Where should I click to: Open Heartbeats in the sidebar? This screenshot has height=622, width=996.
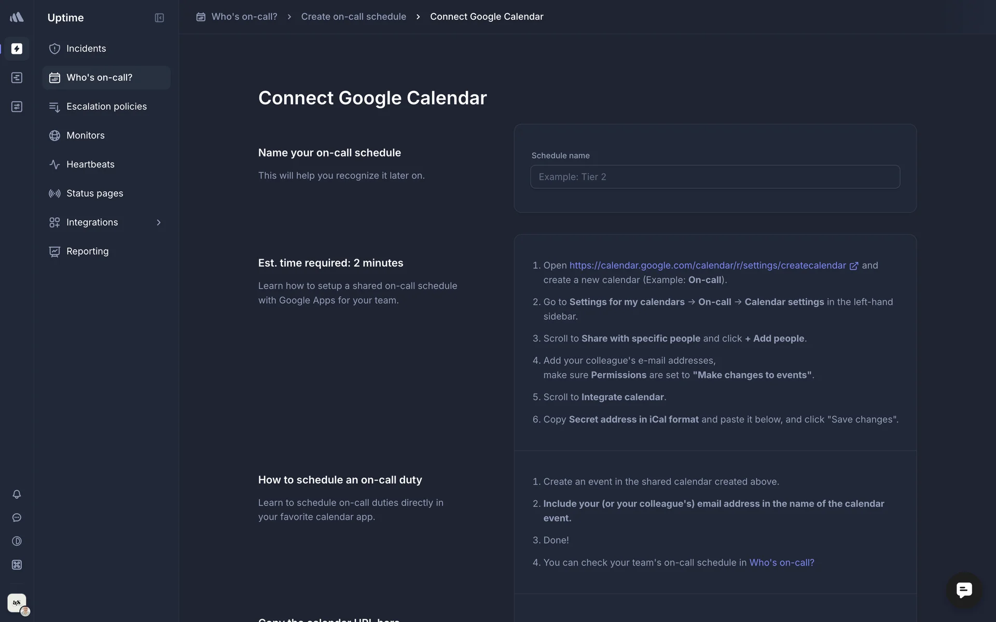[90, 164]
